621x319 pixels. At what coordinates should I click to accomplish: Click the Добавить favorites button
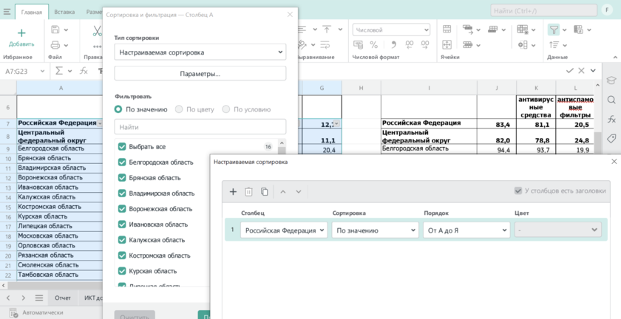[x=21, y=38]
